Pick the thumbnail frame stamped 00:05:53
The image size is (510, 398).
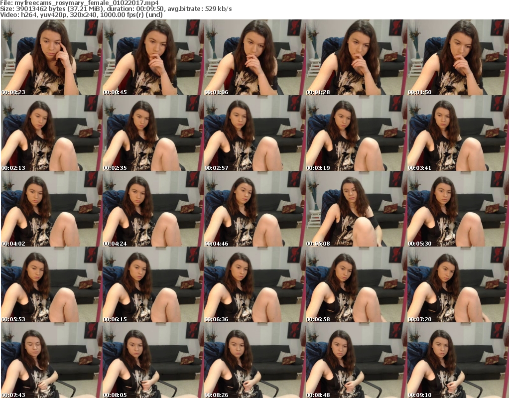pos(51,285)
